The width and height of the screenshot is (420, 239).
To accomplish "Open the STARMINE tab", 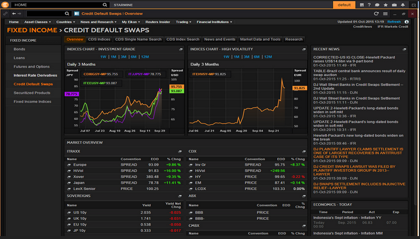I will (x=123, y=5).
